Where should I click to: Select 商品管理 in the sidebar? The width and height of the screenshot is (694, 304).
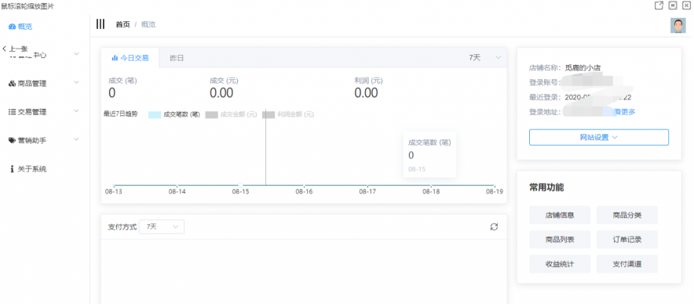32,84
